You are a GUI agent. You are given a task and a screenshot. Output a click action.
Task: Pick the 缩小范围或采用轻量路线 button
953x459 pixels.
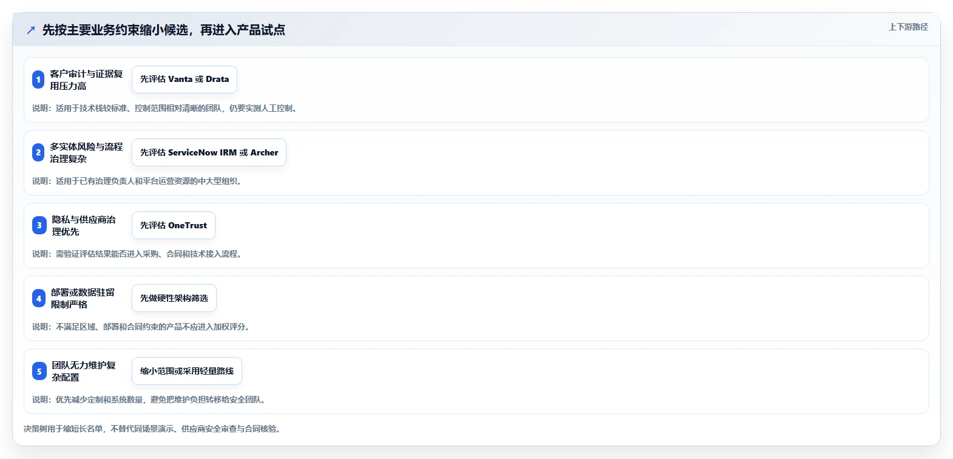187,371
